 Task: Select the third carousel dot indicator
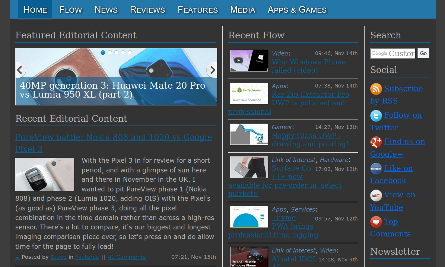coord(116,53)
